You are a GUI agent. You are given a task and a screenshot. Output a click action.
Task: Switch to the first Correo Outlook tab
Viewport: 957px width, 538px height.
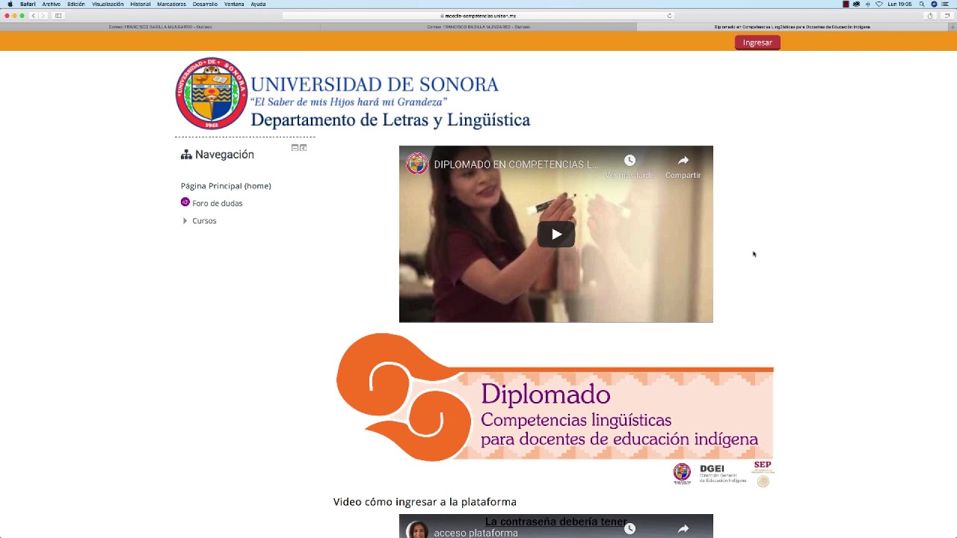click(160, 27)
